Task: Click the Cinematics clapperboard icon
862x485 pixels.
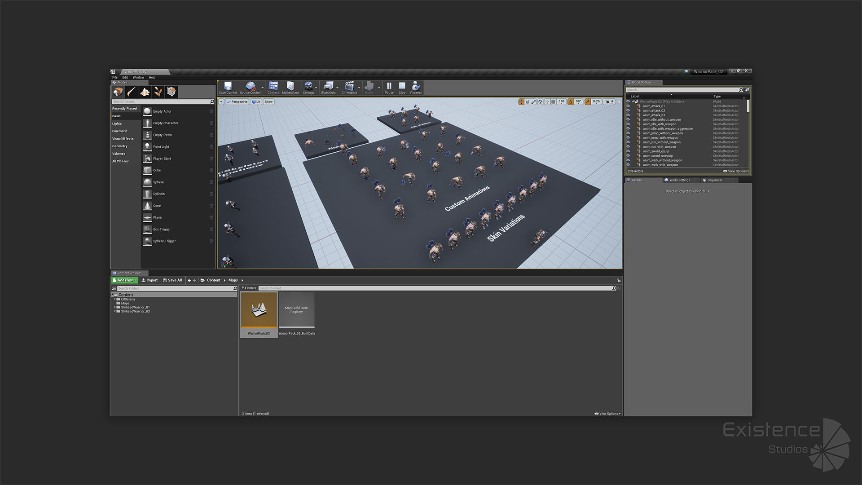Action: [349, 86]
